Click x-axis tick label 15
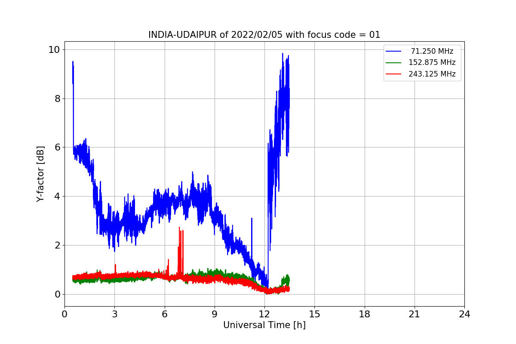This screenshot has width=516, height=344. point(314,314)
